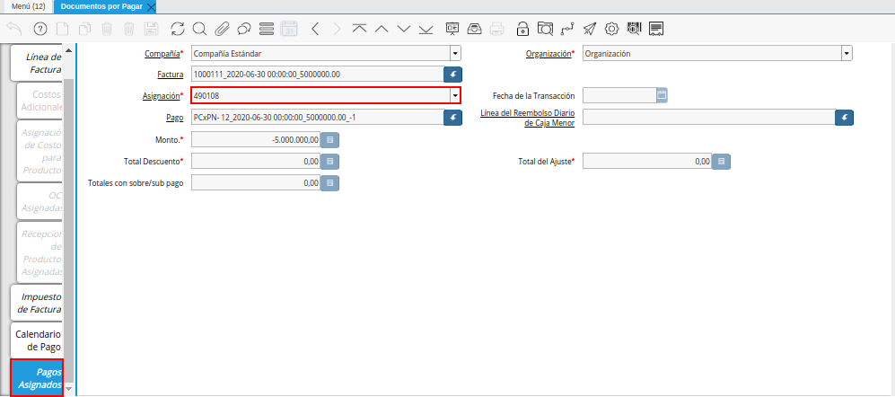Jump to first record icon

point(359,29)
